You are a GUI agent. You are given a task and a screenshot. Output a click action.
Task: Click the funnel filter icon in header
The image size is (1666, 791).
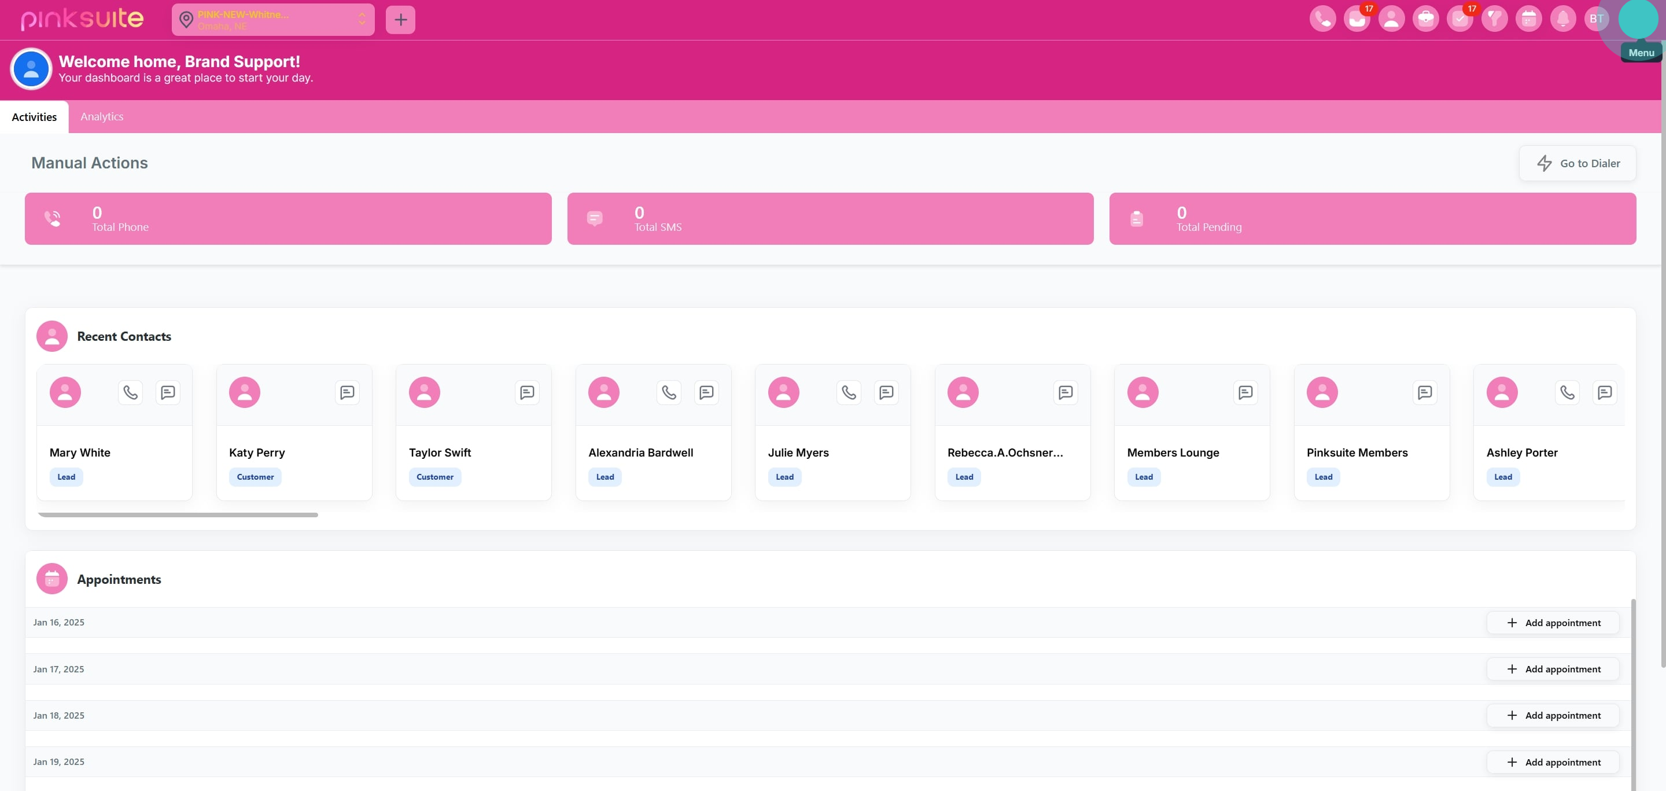click(1494, 19)
